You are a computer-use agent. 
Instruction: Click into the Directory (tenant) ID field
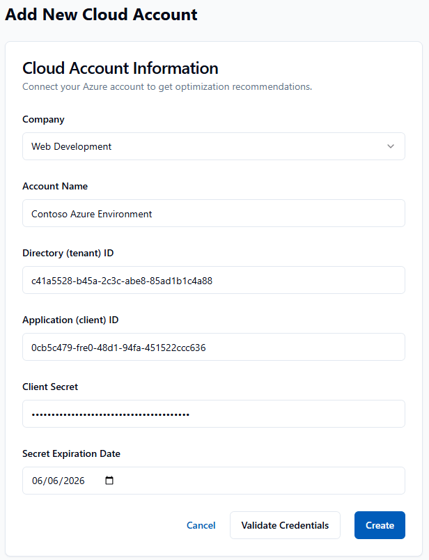[213, 280]
